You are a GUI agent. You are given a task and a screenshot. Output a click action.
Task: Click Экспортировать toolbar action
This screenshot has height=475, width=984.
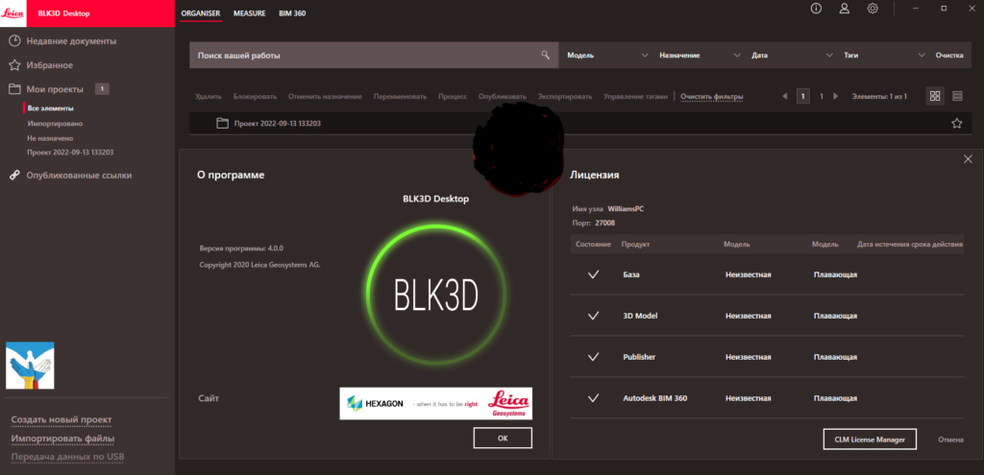click(x=565, y=97)
